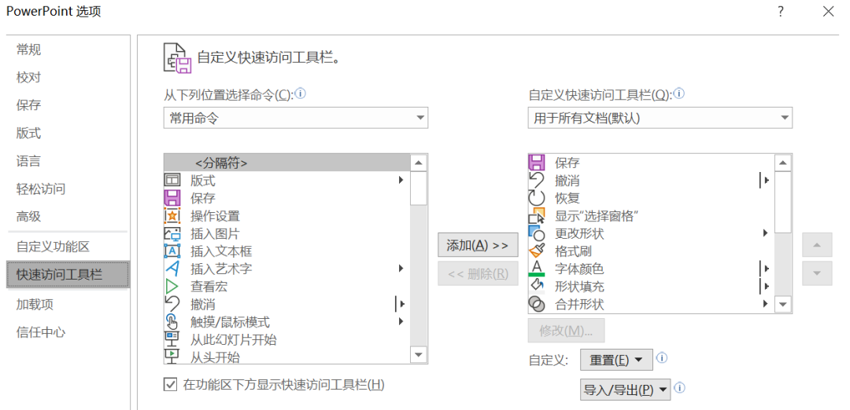Select the 版式 layout icon in command list
The image size is (850, 410).
[x=172, y=180]
